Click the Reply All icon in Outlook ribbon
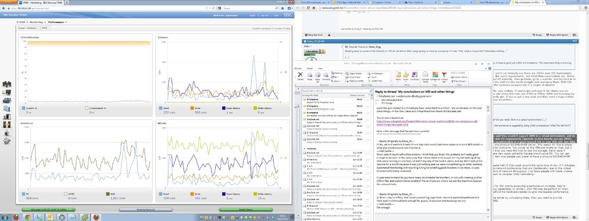Screen dimensions: 589x221 tap(318, 76)
